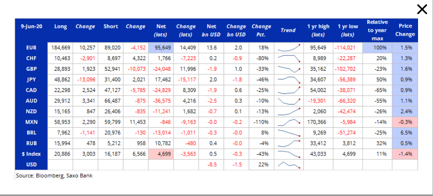Click the CHF row label
The width and height of the screenshot is (433, 196).
[x=31, y=58]
